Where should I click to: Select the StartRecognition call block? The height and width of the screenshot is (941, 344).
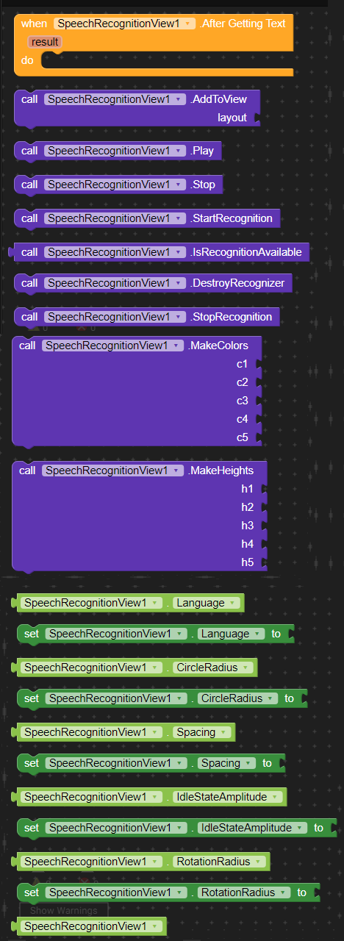147,218
